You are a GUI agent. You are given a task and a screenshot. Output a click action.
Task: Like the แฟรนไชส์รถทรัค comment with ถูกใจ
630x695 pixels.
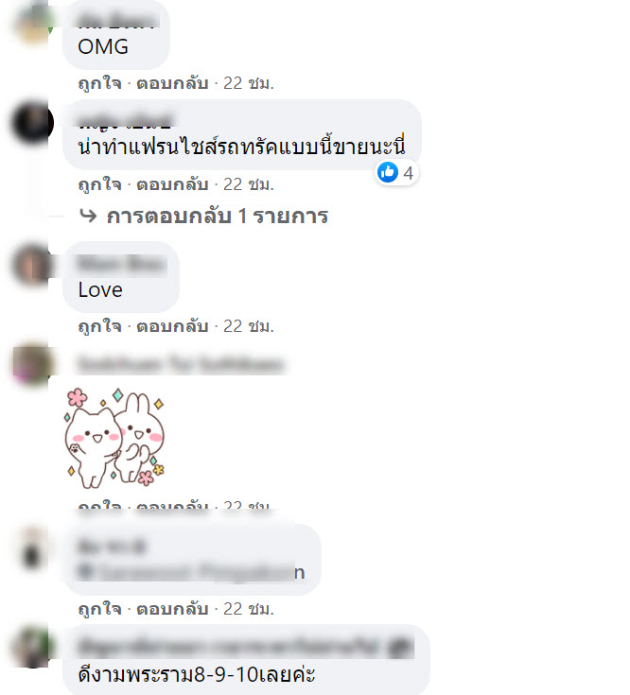pyautogui.click(x=99, y=184)
